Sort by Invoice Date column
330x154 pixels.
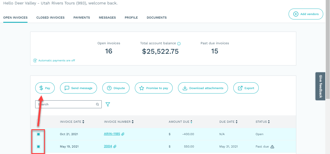(72, 122)
